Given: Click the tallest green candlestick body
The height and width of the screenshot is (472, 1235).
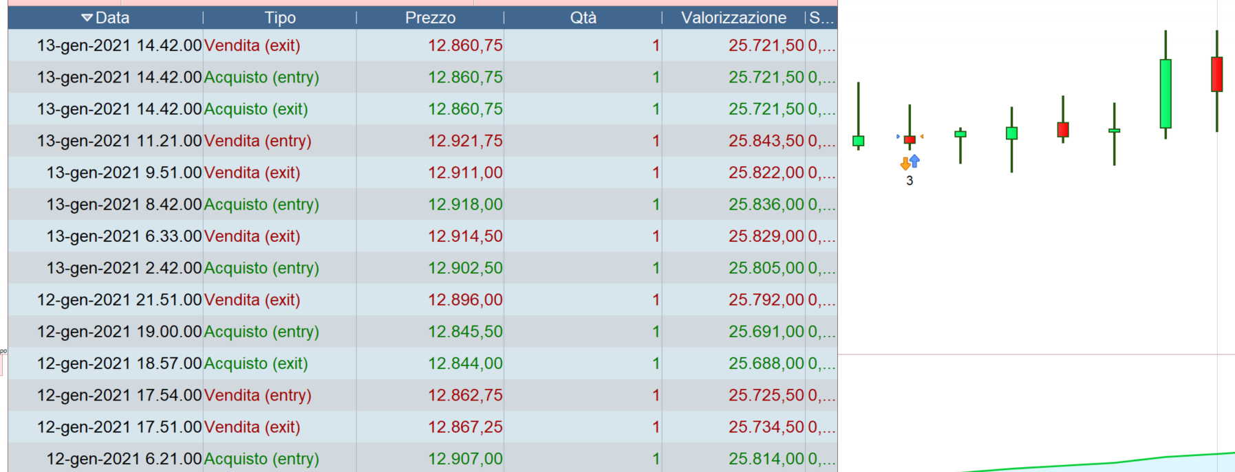Looking at the screenshot, I should point(1166,93).
